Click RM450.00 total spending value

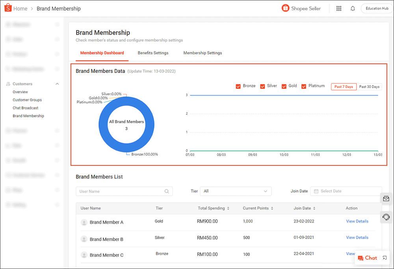click(x=207, y=238)
